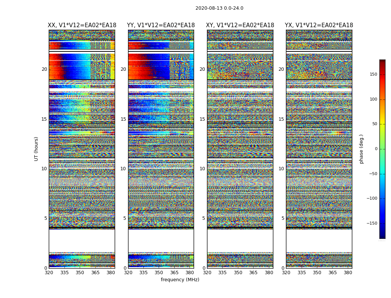Click the 20 hour tick beside XX panel
391x298 pixels.
[44, 69]
